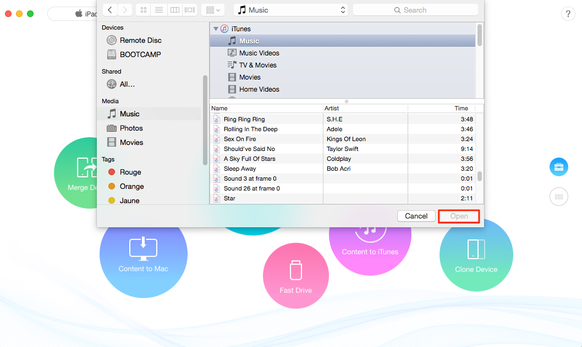The width and height of the screenshot is (582, 347).
Task: Click the Adele artist cell
Action: [x=334, y=129]
